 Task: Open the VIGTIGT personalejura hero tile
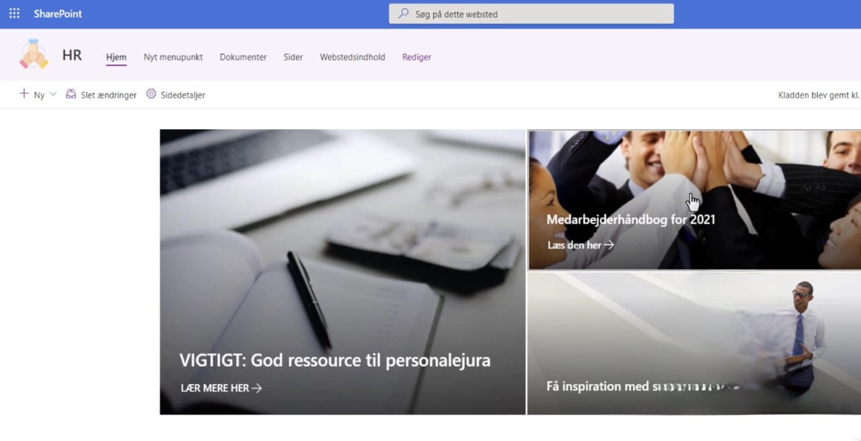pyautogui.click(x=342, y=272)
